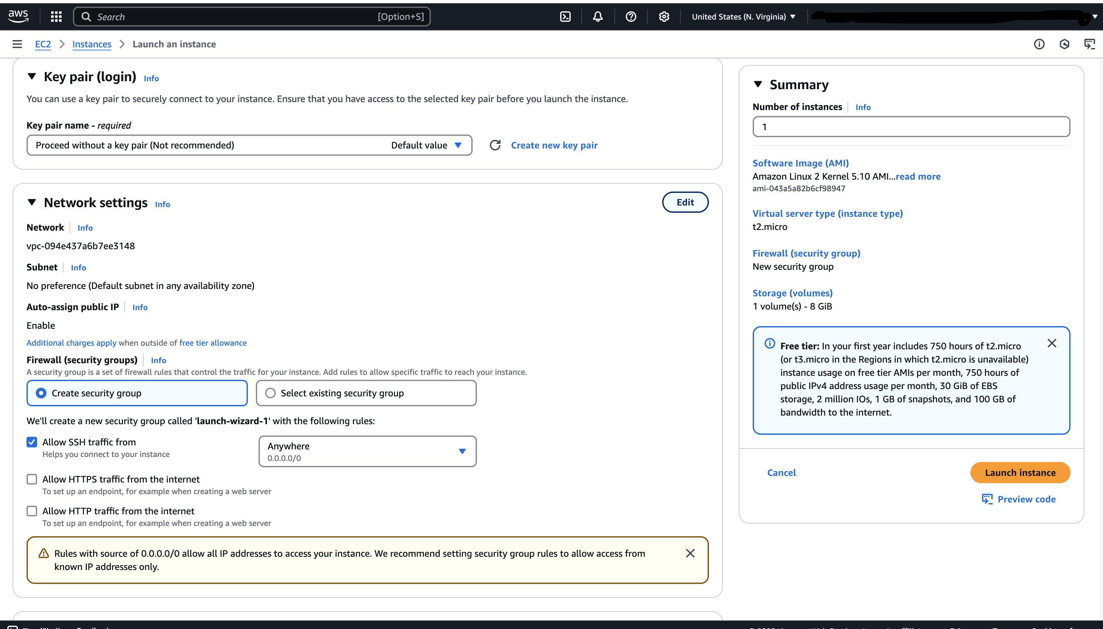Screen dimensions: 1103x629
Task: Open Info next to Network settings heading
Action: coord(162,204)
